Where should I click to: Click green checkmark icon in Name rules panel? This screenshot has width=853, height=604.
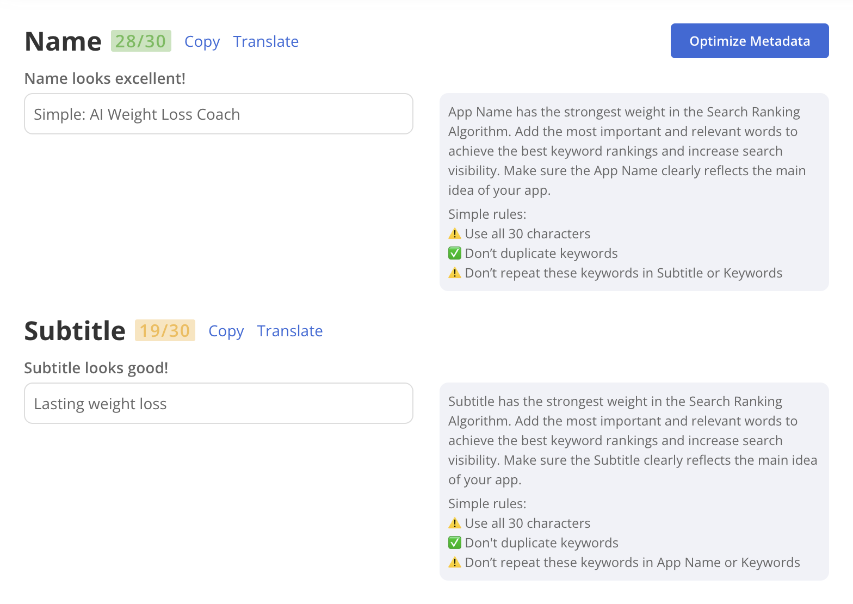click(455, 254)
